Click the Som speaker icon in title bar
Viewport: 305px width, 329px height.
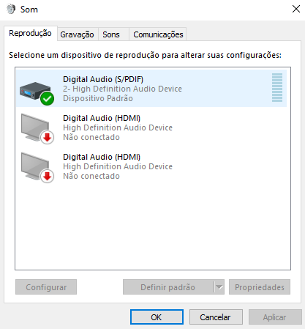coord(11,10)
